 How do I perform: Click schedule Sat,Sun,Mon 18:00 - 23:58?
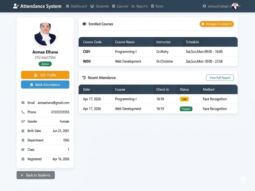click(204, 61)
